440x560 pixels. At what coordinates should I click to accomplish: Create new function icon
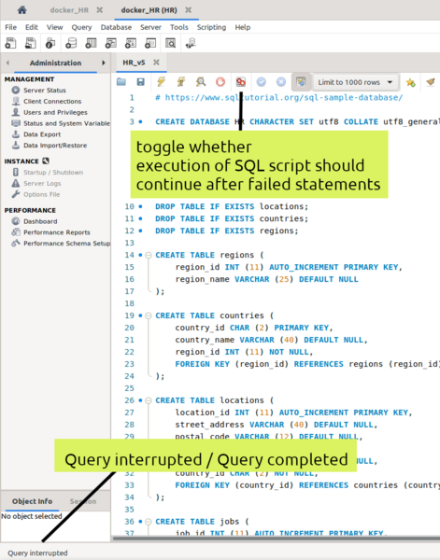pos(150,43)
